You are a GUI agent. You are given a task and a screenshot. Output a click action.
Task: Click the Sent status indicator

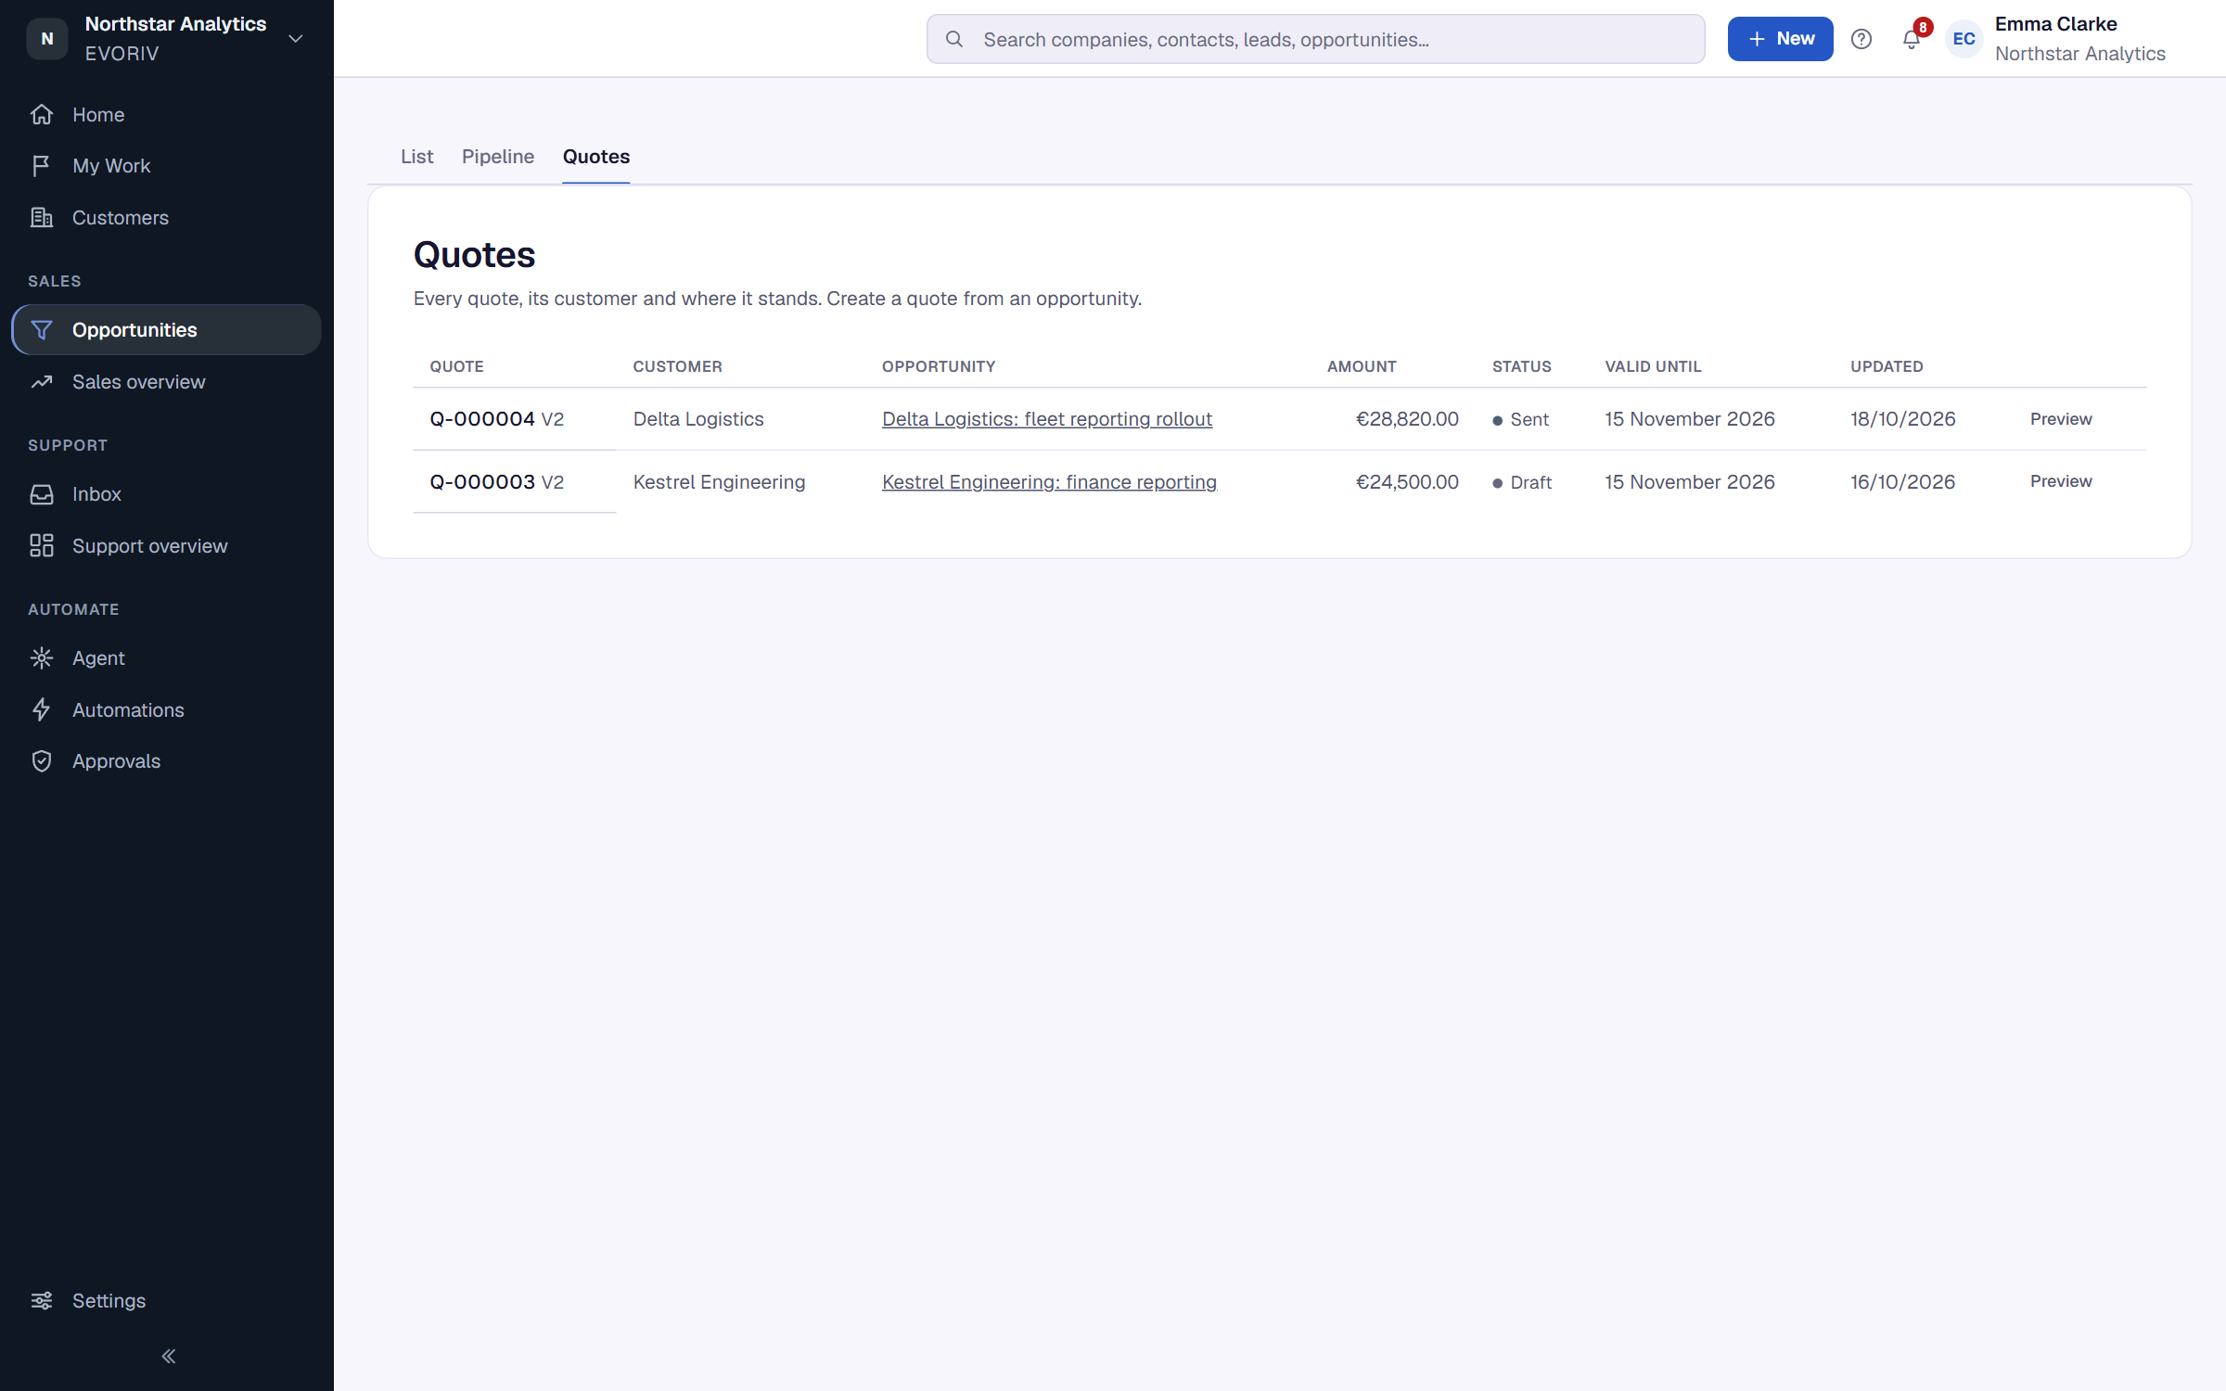(x=1520, y=420)
